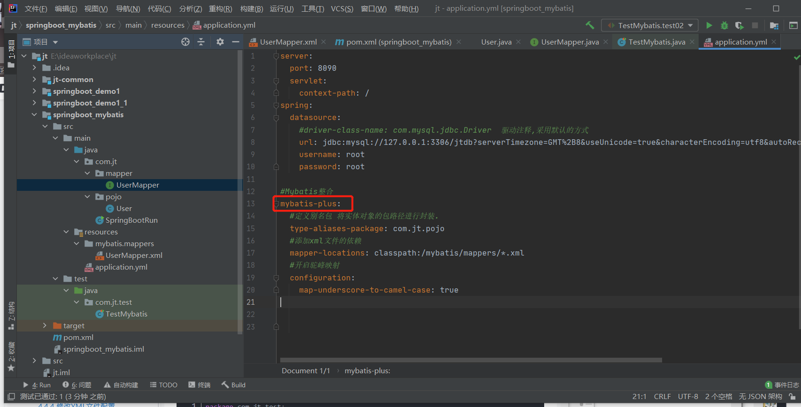The image size is (801, 407).
Task: Hide the Project tool window
Action: (236, 42)
